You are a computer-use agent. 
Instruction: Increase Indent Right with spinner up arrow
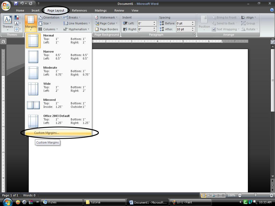tap(154, 28)
